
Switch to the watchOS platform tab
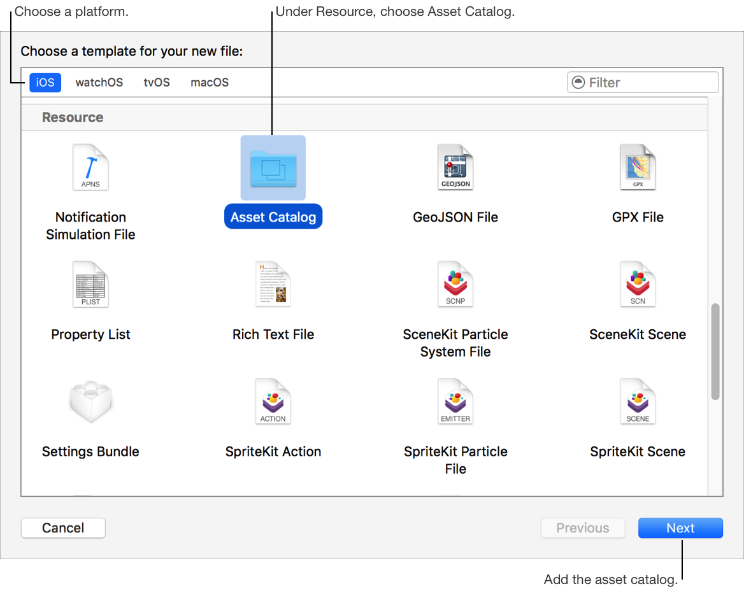(x=99, y=83)
